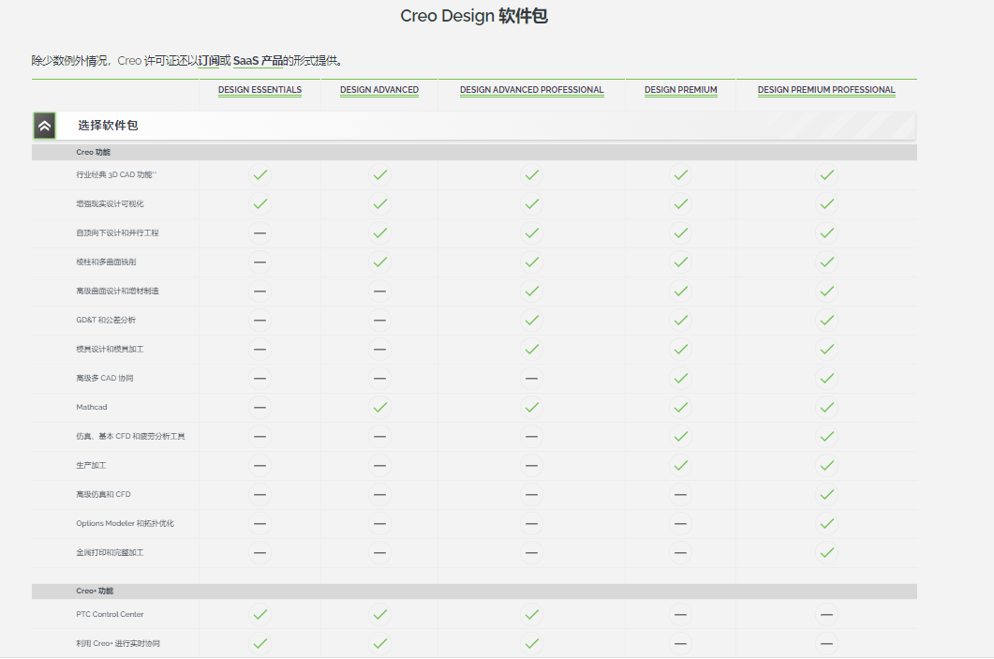Click the 高级仿真和 CFD row label
The image size is (994, 659).
[103, 495]
